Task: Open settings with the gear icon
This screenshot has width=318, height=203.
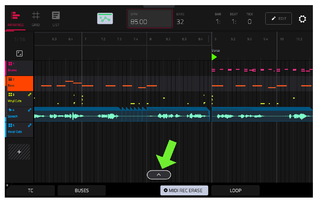Action: click(x=302, y=19)
